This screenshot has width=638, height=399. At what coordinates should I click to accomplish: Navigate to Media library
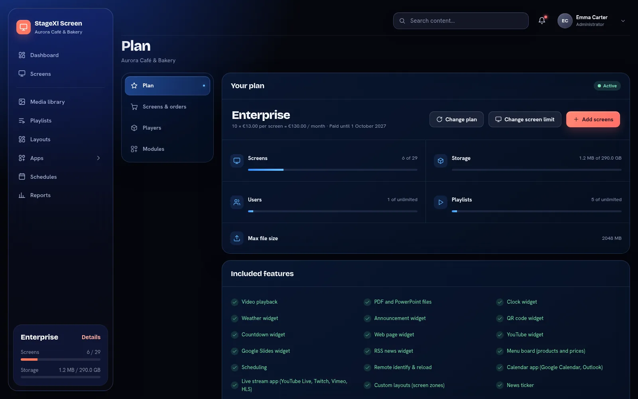tap(60, 102)
